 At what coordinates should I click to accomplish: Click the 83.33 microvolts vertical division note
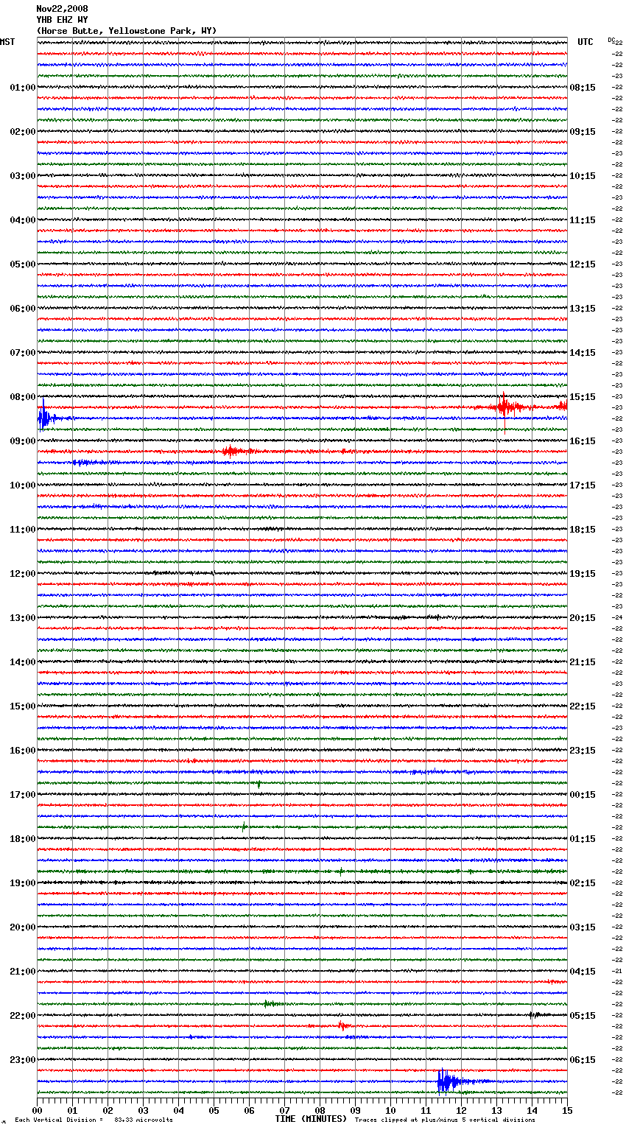point(94,1120)
